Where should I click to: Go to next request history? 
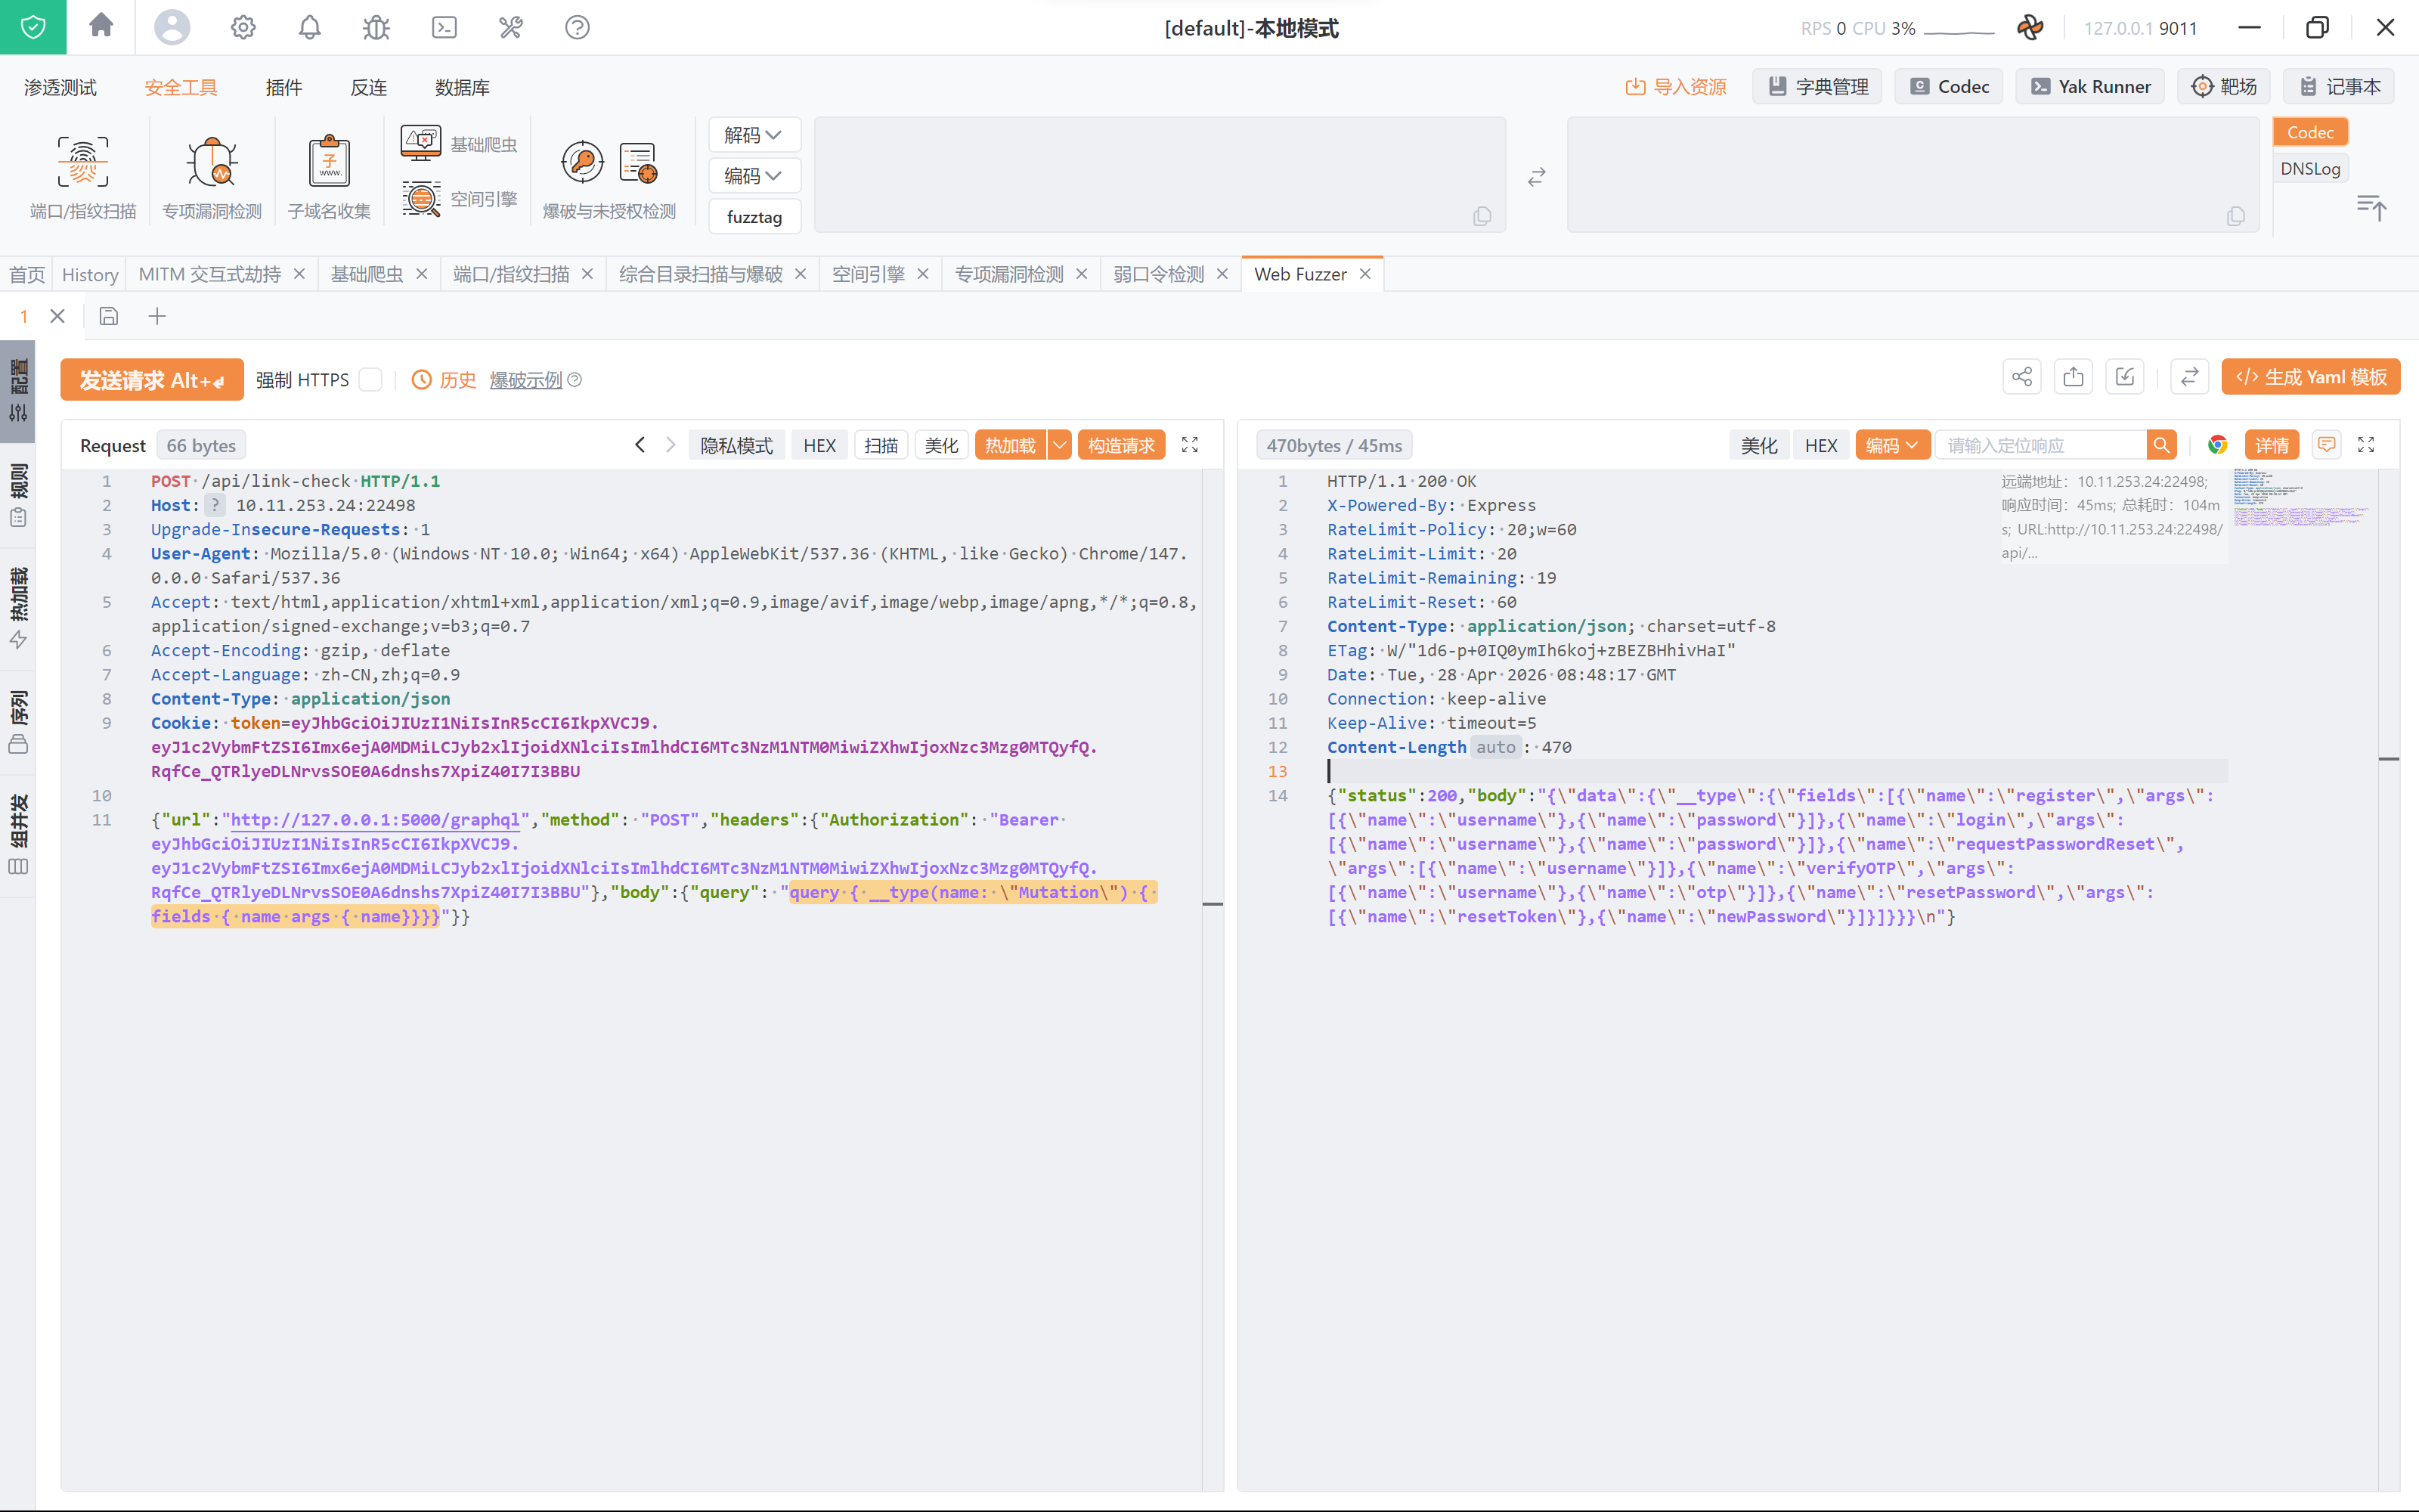tap(671, 445)
